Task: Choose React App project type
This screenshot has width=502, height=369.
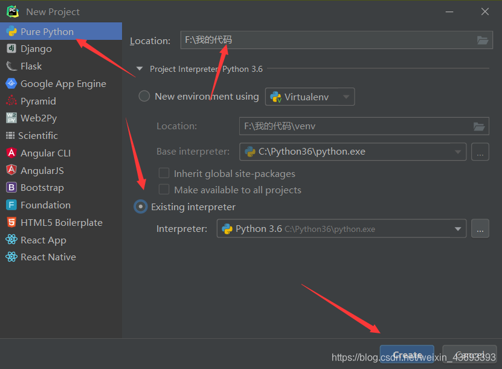Action: point(61,240)
